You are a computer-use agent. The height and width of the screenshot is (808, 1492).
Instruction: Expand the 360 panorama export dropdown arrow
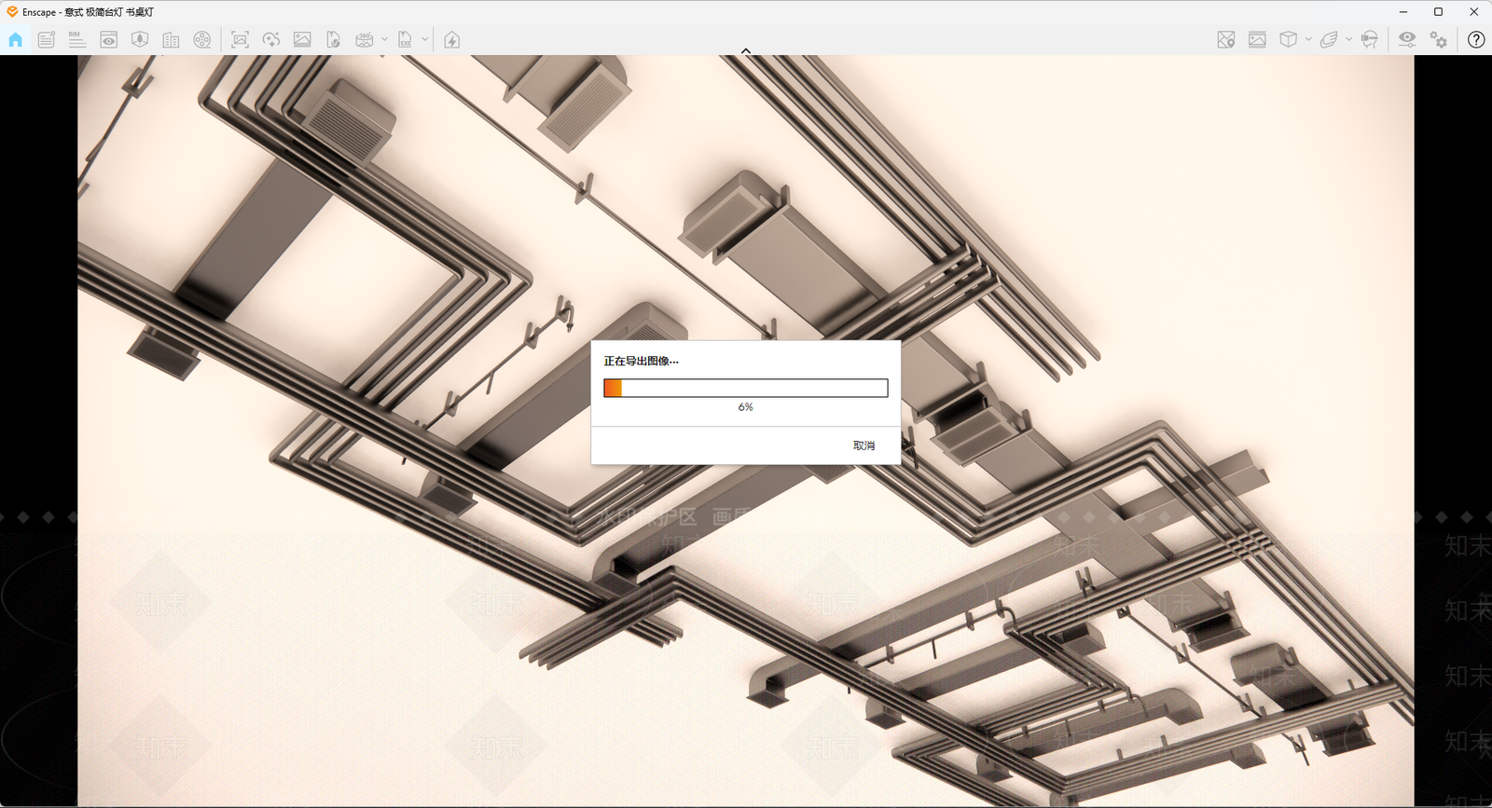click(384, 39)
